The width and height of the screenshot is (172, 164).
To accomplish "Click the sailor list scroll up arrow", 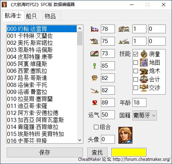I will pos(80,28).
